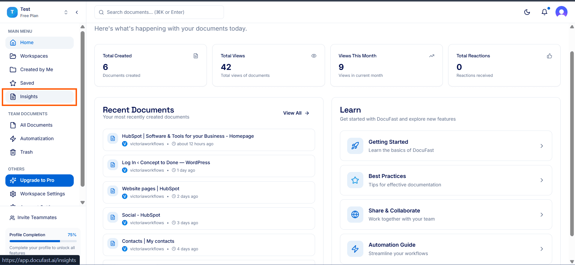Open Log In Concept to Done WordPress document
Viewport: 575px width, 265px height.
click(x=209, y=166)
